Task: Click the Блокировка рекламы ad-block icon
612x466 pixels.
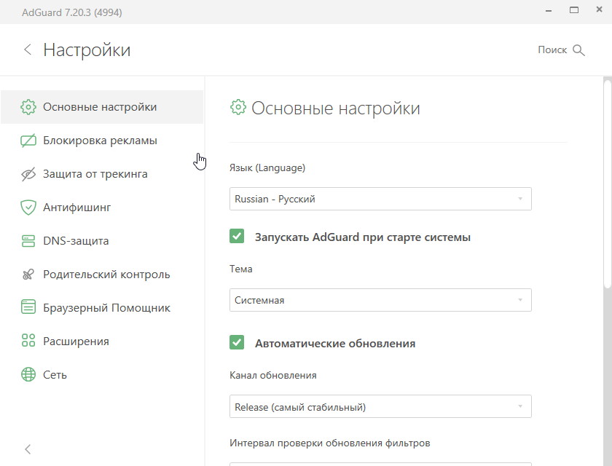Action: (28, 141)
